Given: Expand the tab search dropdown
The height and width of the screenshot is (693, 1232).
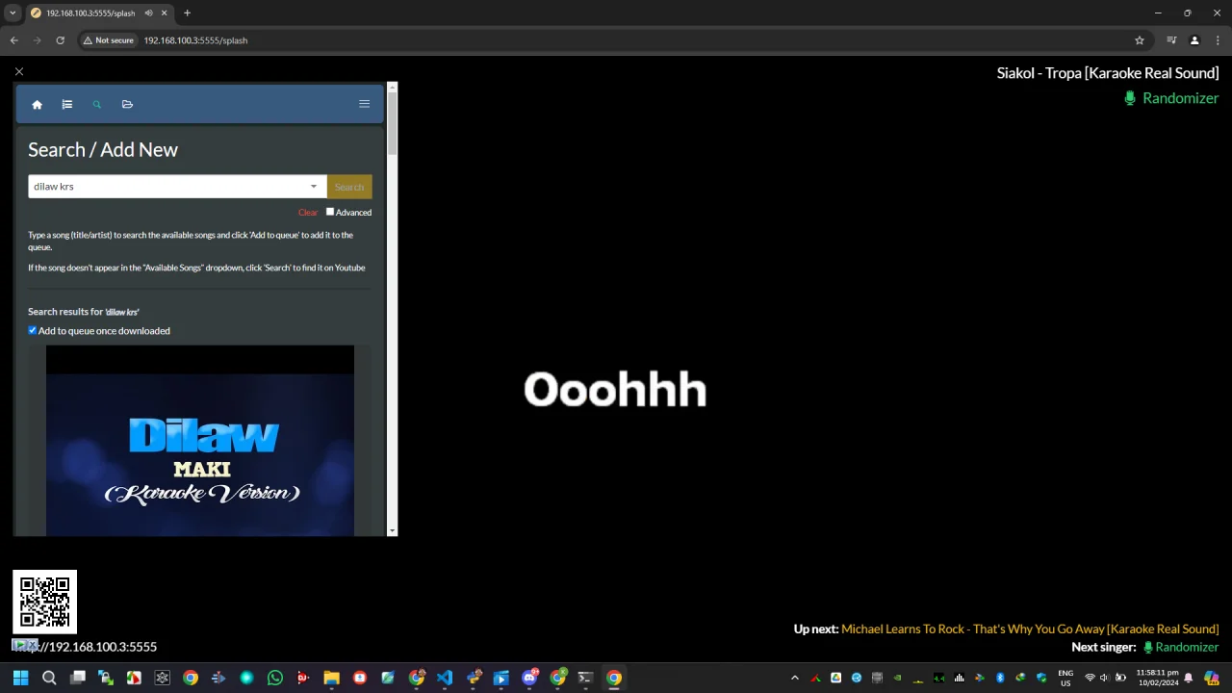Looking at the screenshot, I should [13, 13].
